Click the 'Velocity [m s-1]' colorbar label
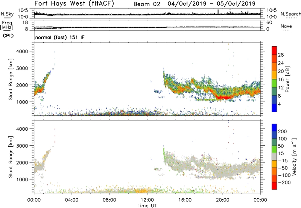Screen dimensions: 301x208 [x=294, y=157]
